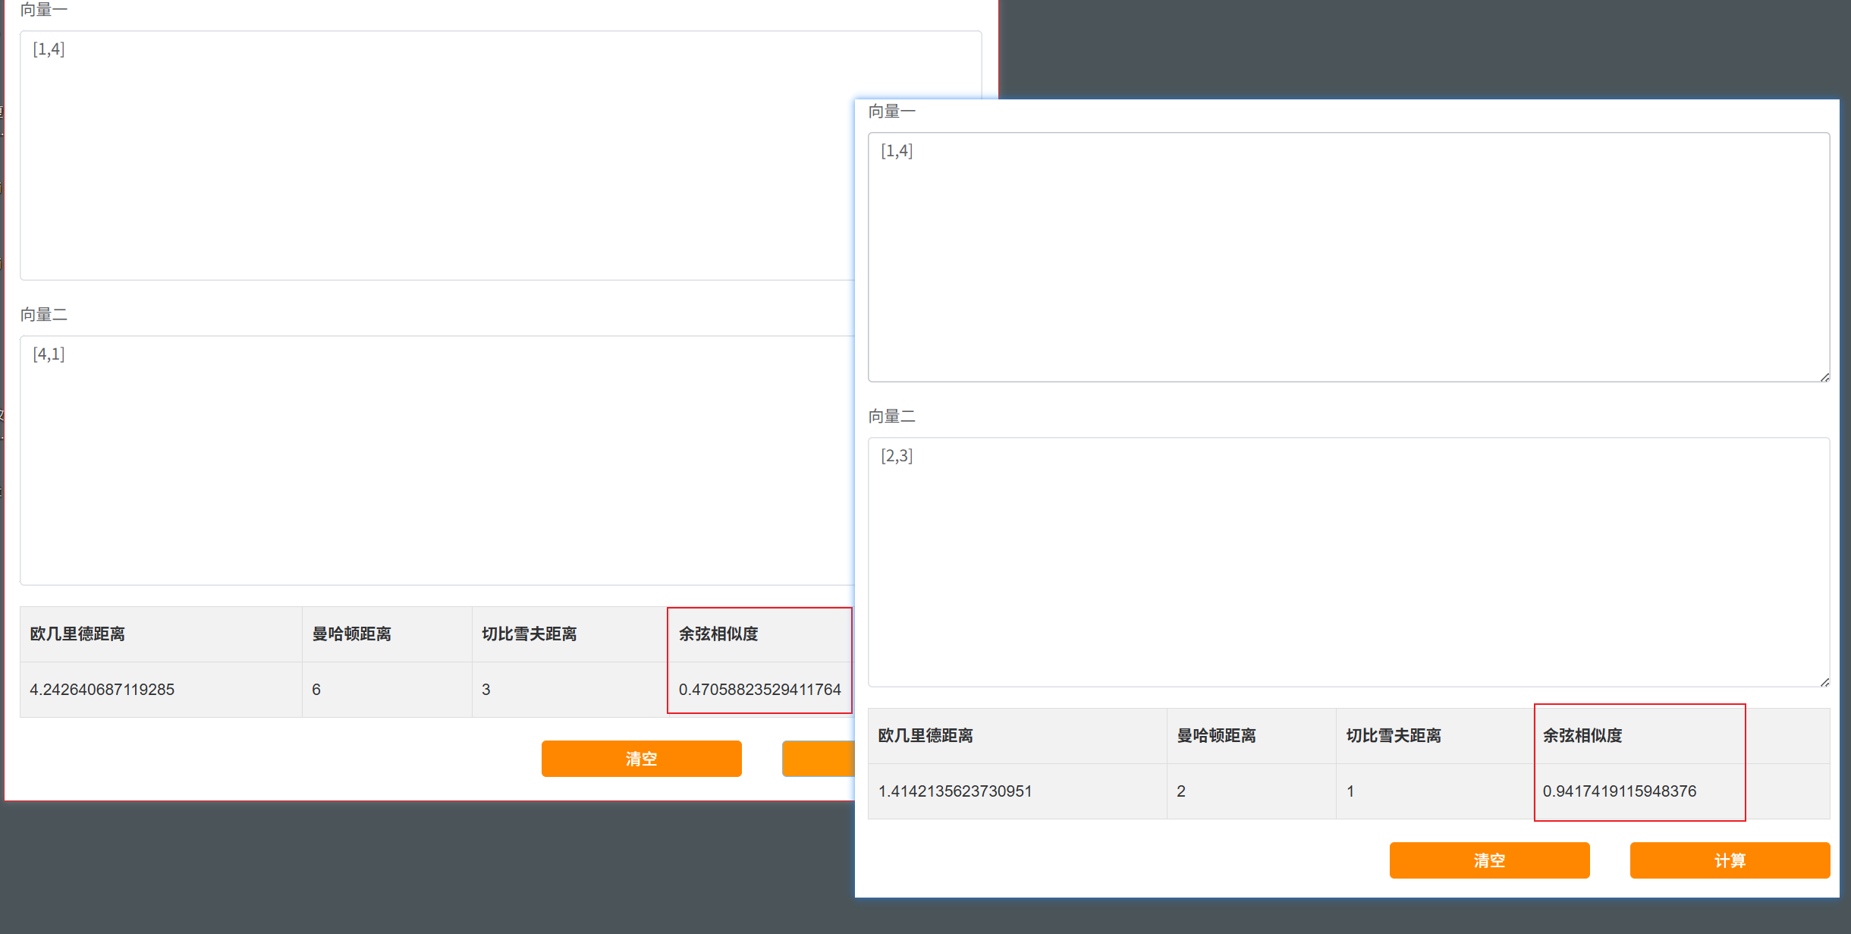Click cosine value 0.47058823529411764

[759, 690]
